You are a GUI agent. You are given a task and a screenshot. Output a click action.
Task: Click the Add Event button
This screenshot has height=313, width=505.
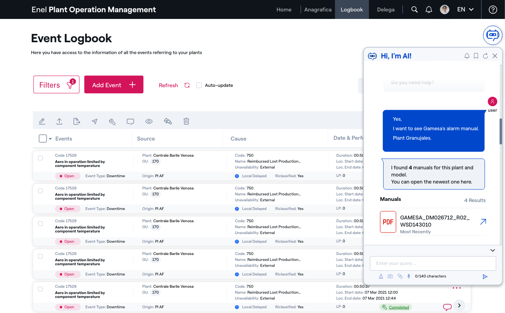pyautogui.click(x=114, y=84)
